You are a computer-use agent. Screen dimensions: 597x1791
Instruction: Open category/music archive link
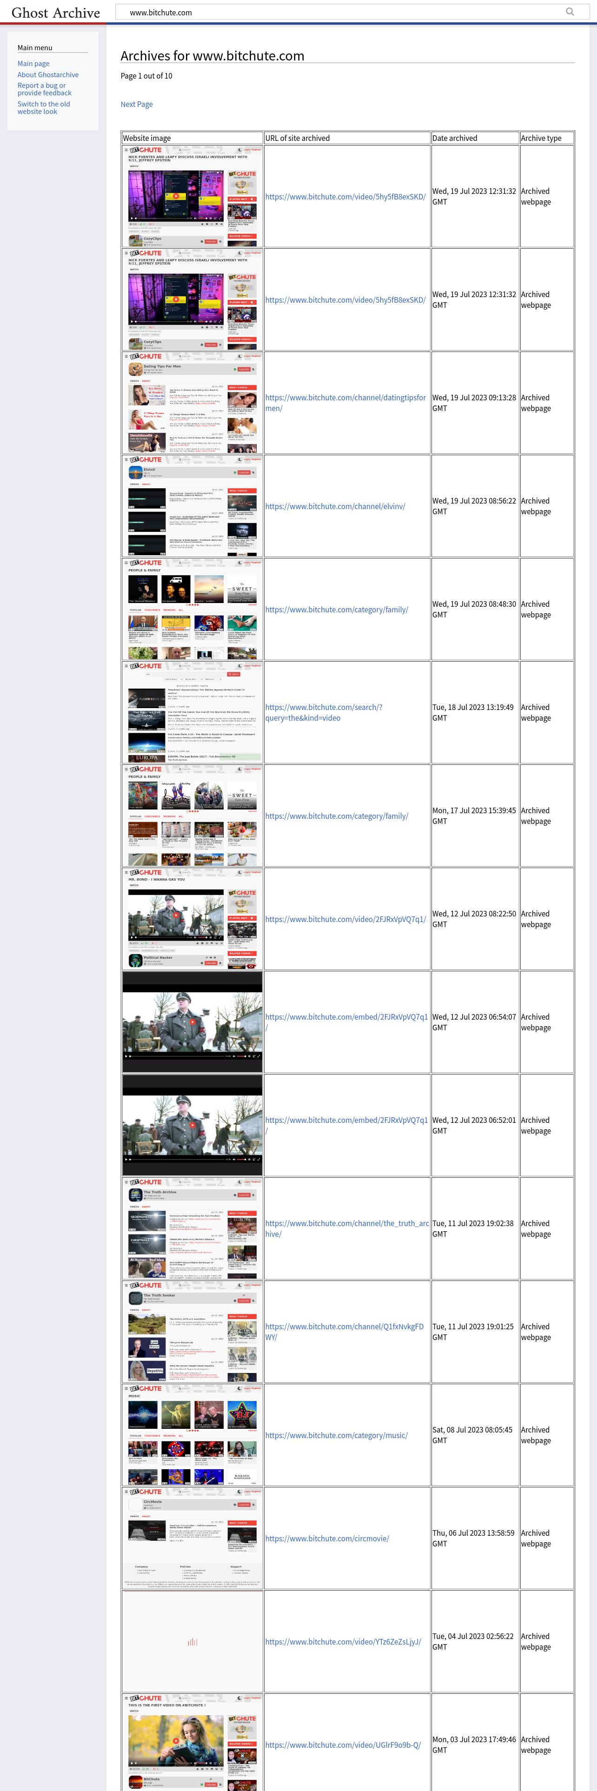(x=336, y=1434)
